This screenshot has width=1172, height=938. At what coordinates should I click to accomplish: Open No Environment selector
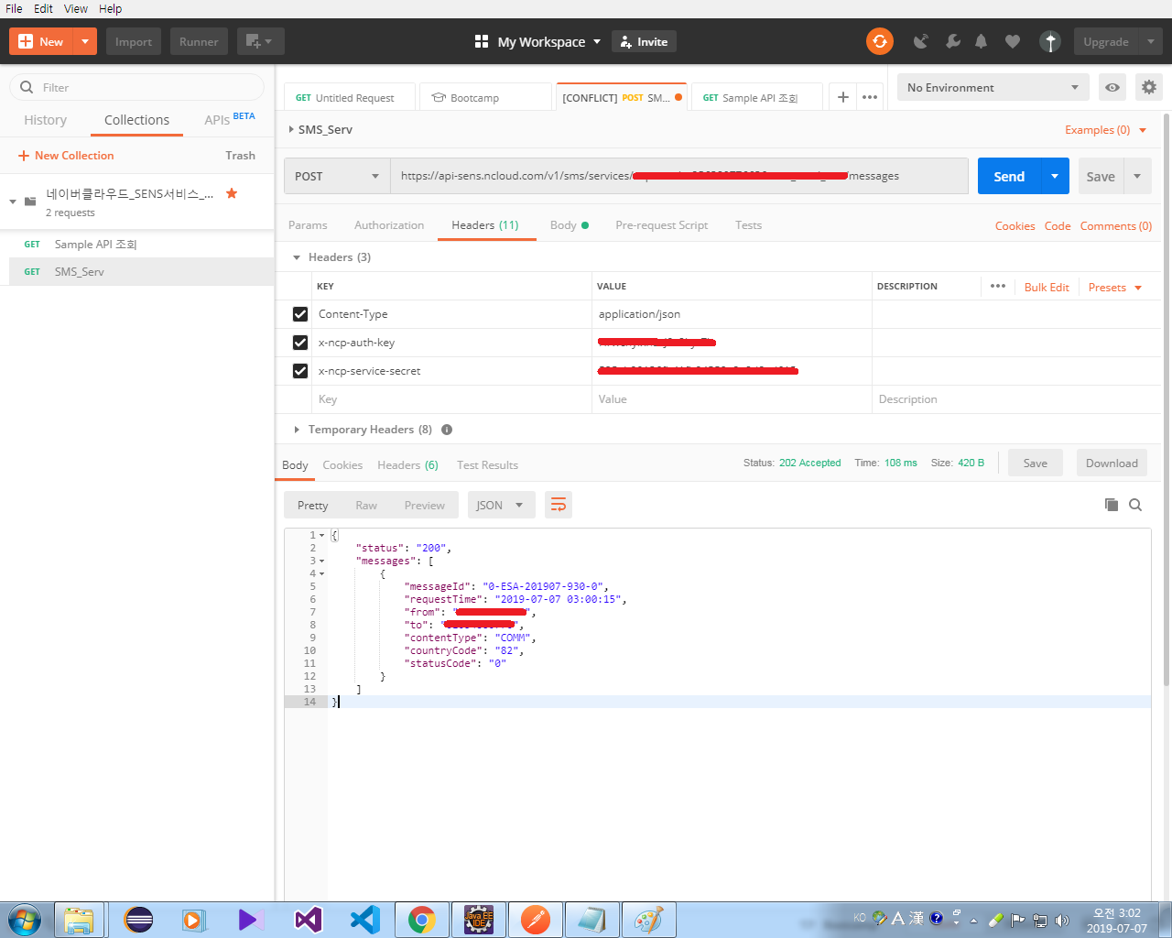[x=993, y=87]
